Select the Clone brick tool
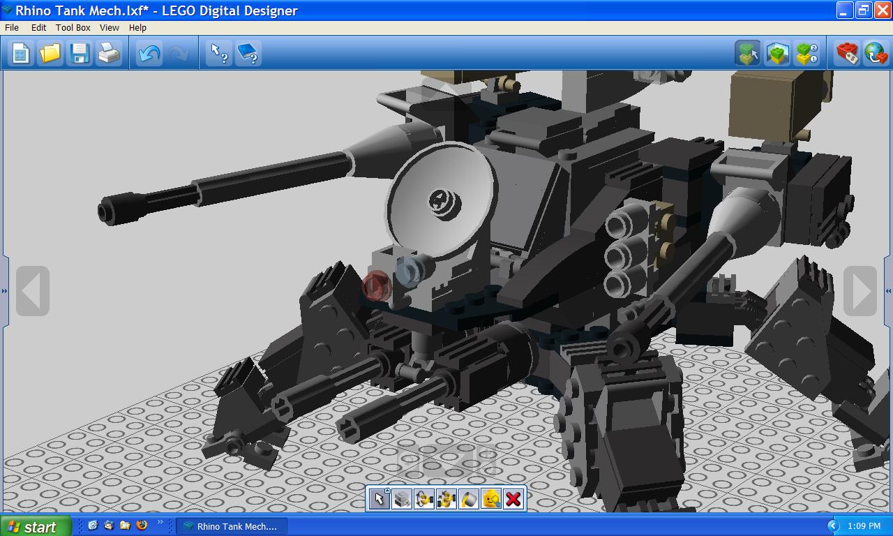893x536 pixels. pyautogui.click(x=402, y=498)
